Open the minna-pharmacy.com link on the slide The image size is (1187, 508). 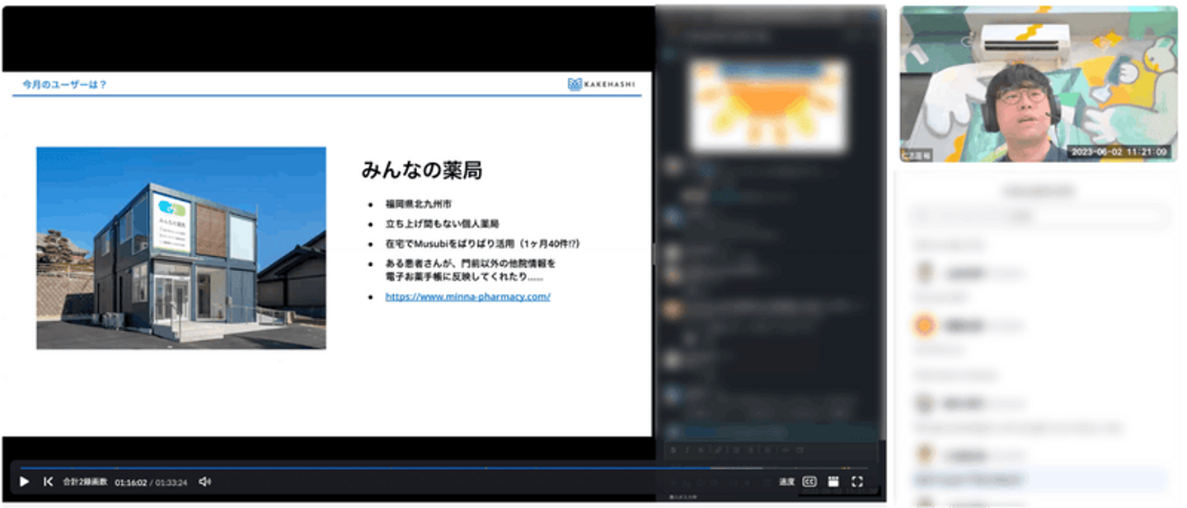click(467, 296)
